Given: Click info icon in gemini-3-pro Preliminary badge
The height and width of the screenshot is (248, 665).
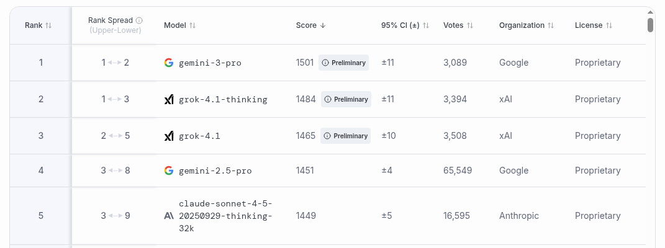Looking at the screenshot, I should click(325, 63).
